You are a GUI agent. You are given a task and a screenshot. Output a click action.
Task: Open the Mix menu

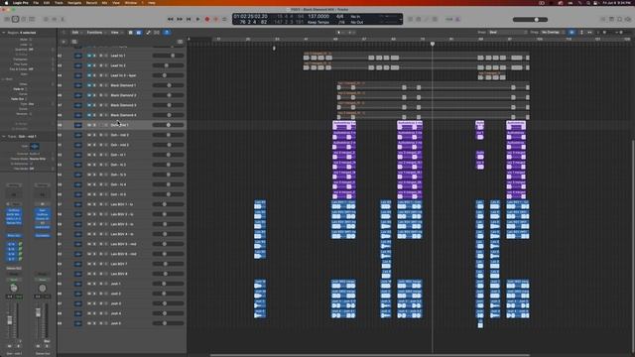[x=105, y=3]
